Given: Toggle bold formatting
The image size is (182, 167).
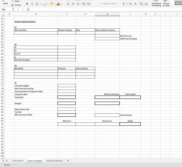Looking at the screenshot, I should pyautogui.click(x=27, y=4).
